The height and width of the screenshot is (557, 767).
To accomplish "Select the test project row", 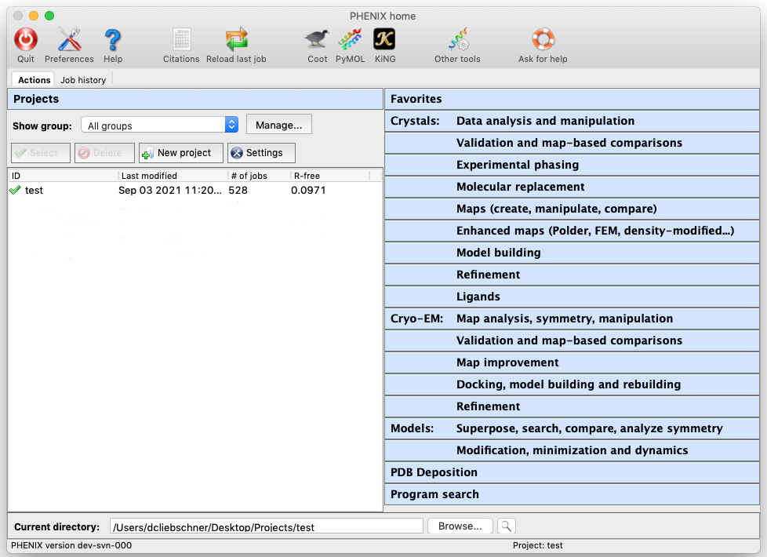I will (x=34, y=190).
